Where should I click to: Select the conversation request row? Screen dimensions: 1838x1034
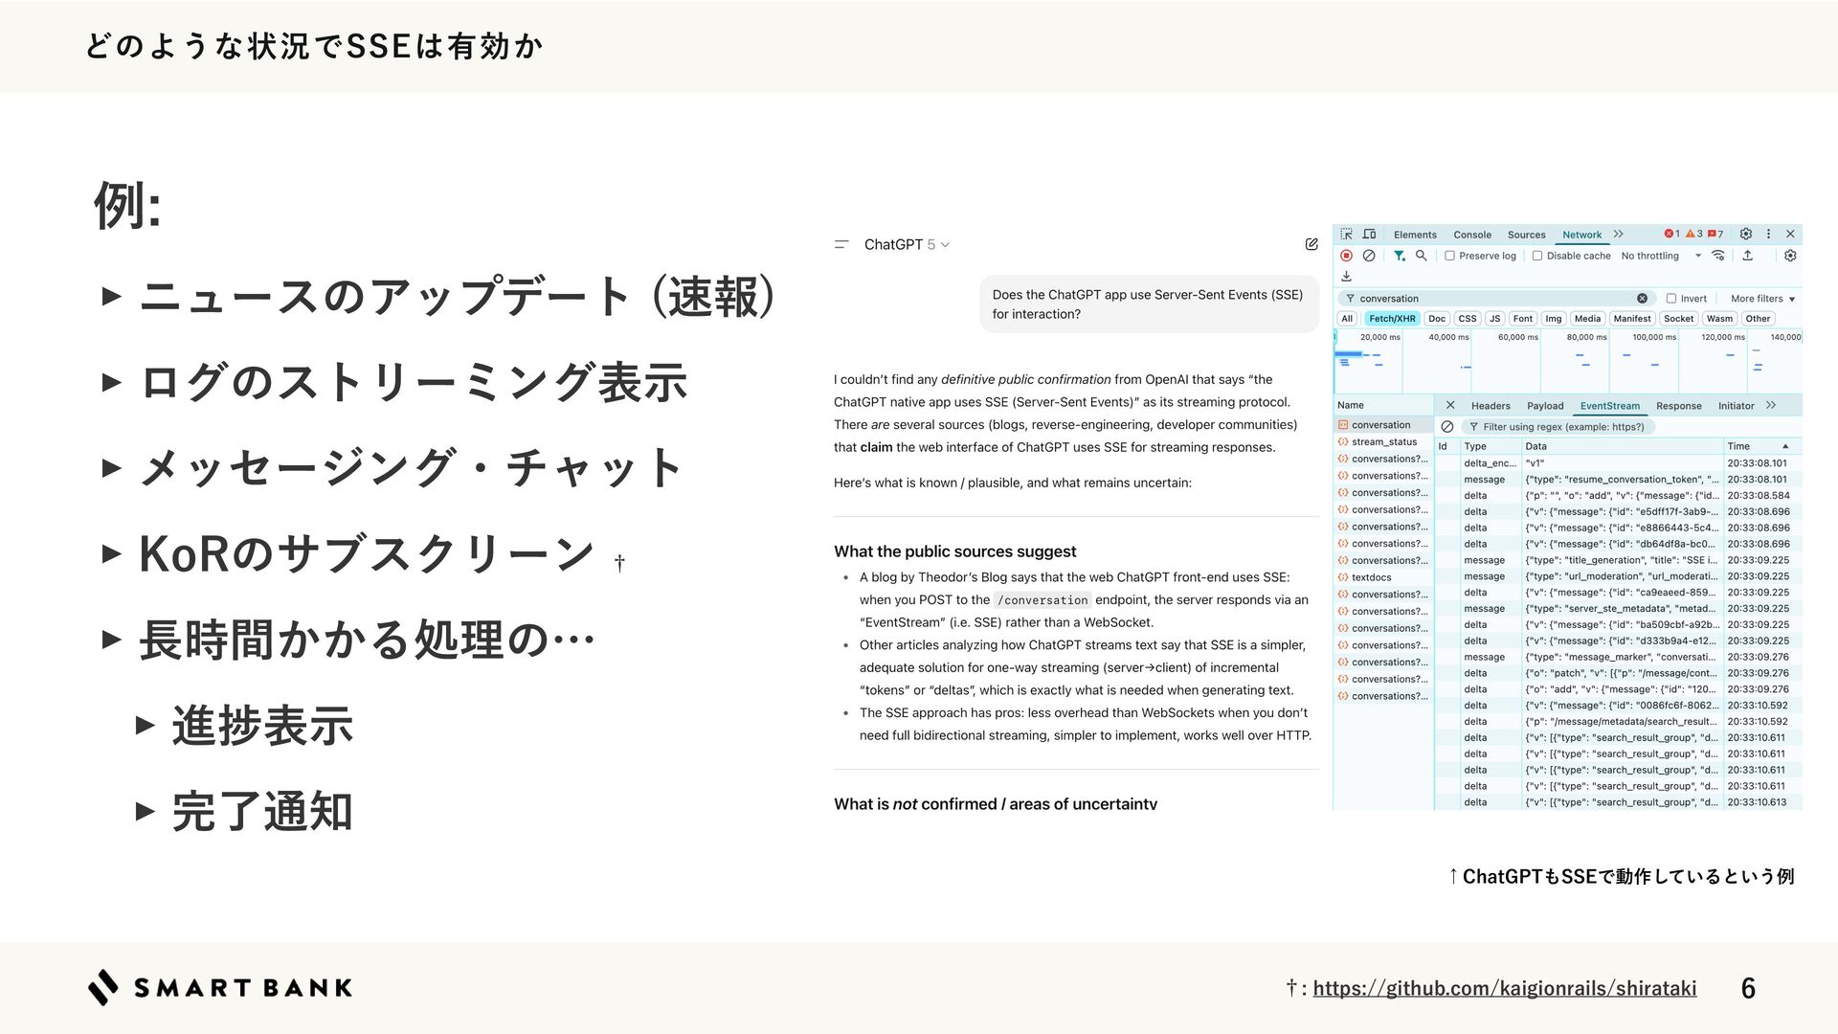pos(1383,425)
